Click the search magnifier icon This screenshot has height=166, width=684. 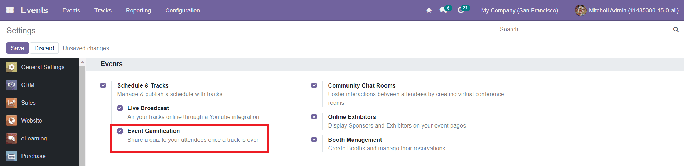point(676,30)
